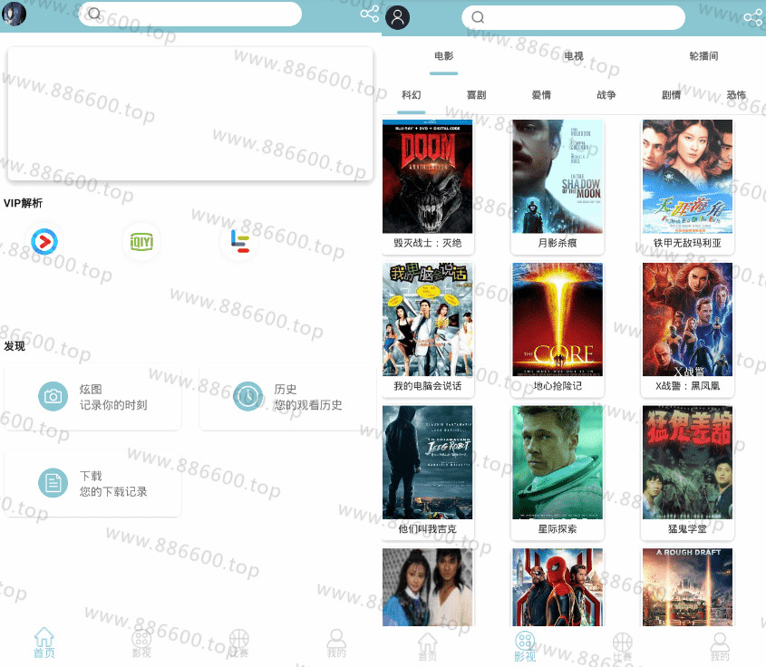The image size is (766, 667).
Task: Tap the search magnifier on right screen
Action: [478, 17]
